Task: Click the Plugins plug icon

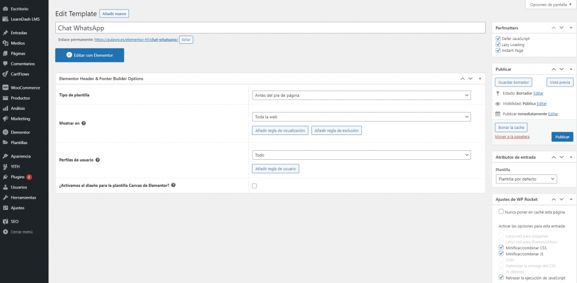Action: [5, 177]
